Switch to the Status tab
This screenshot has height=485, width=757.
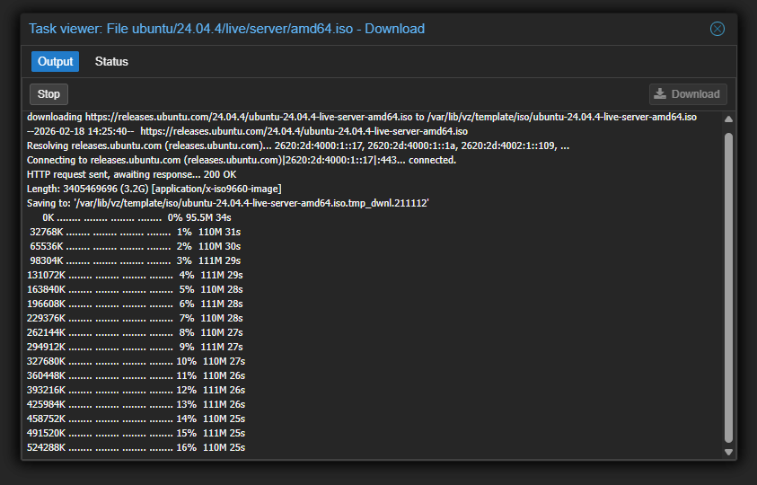click(111, 62)
